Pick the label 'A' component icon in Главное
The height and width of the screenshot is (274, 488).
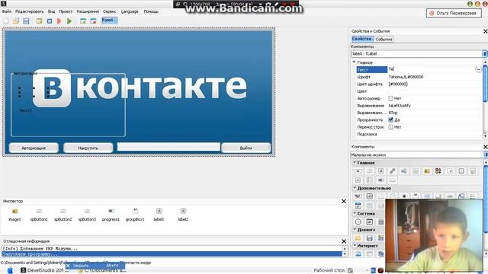tap(381, 170)
